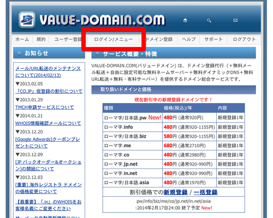This screenshot has height=218, width=273.
Task: Open the ホーム menu item
Action: (22, 39)
